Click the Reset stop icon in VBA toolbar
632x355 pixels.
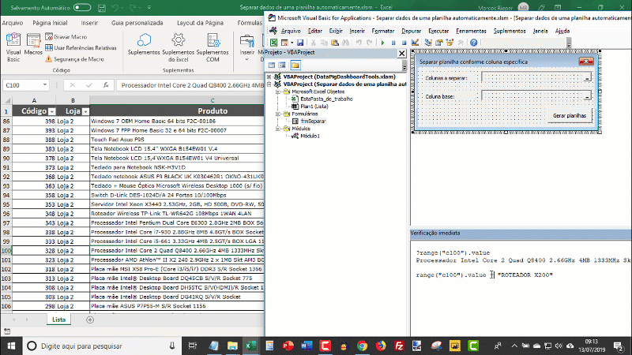(404, 43)
